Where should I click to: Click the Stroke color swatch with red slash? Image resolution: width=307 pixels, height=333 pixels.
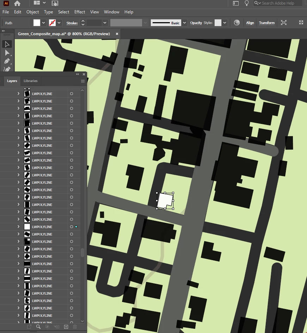click(52, 23)
